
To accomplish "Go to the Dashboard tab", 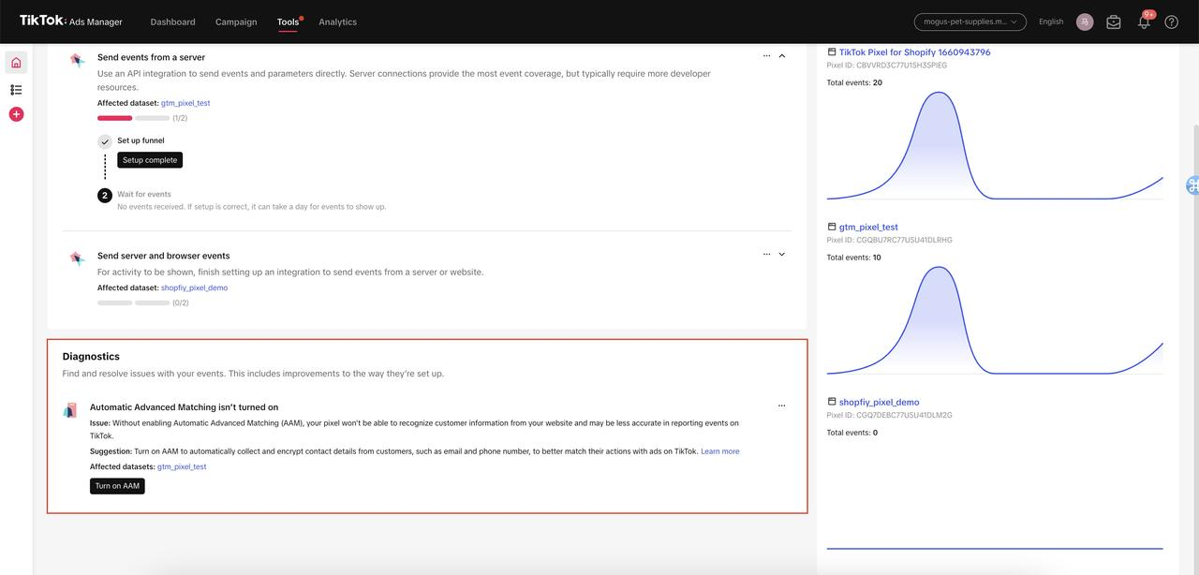I will (x=172, y=22).
